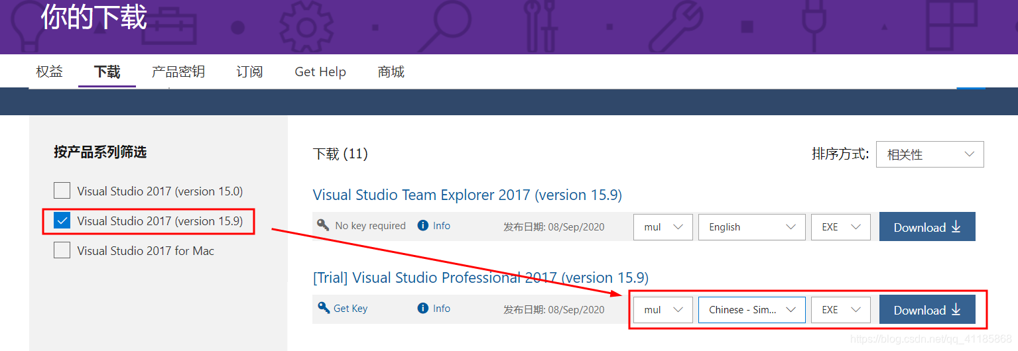Click the 你的下载 page title

click(x=94, y=17)
